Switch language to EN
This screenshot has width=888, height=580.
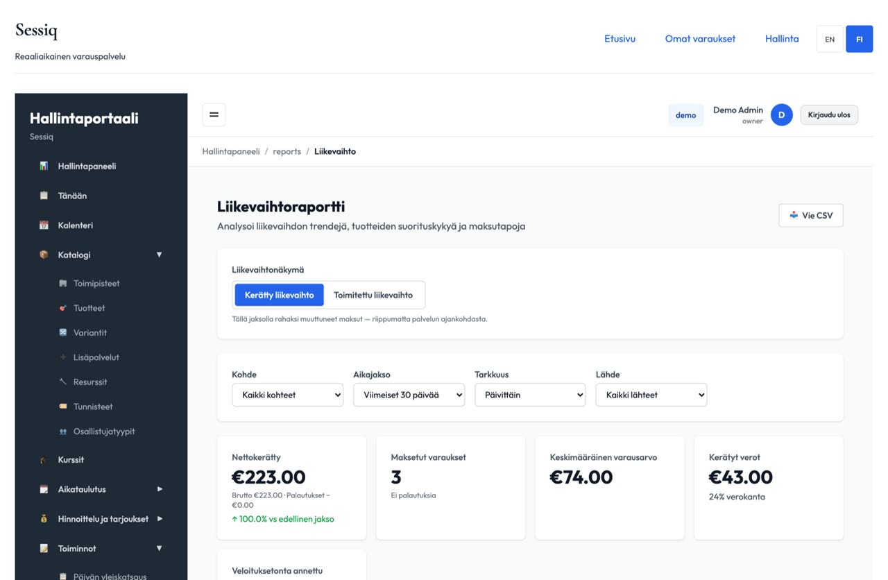point(830,40)
